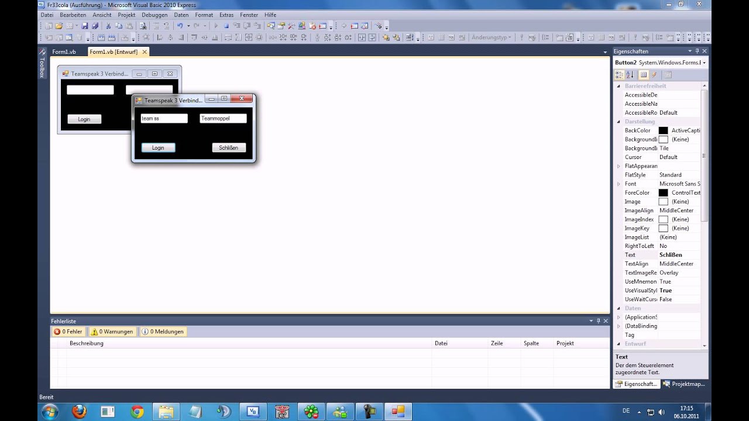Click the 'Teammoppel' text field in the running form
The image size is (749, 421).
[223, 118]
